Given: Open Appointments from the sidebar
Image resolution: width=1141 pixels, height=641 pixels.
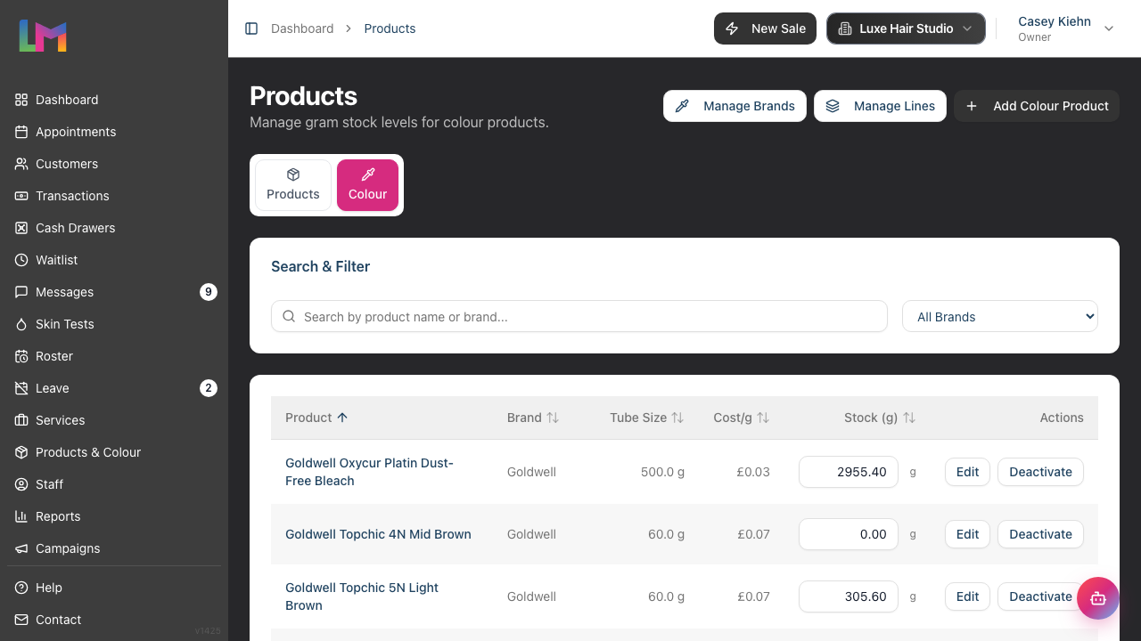Looking at the screenshot, I should (x=114, y=132).
